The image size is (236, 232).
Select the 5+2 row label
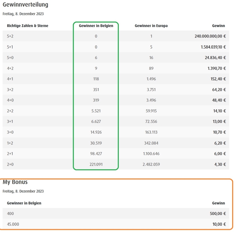point(10,36)
